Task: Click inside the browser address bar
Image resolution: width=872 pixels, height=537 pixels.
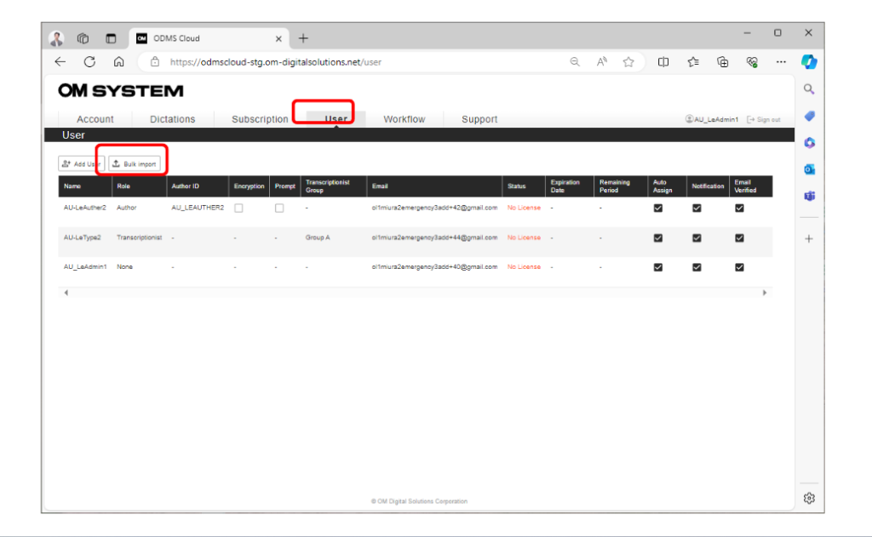Action: (x=341, y=61)
